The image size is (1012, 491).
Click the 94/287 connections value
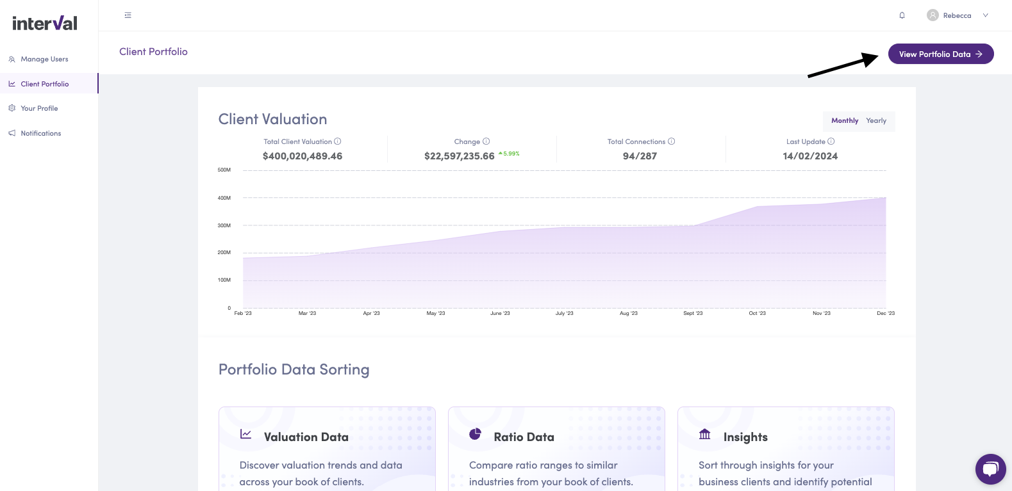640,156
